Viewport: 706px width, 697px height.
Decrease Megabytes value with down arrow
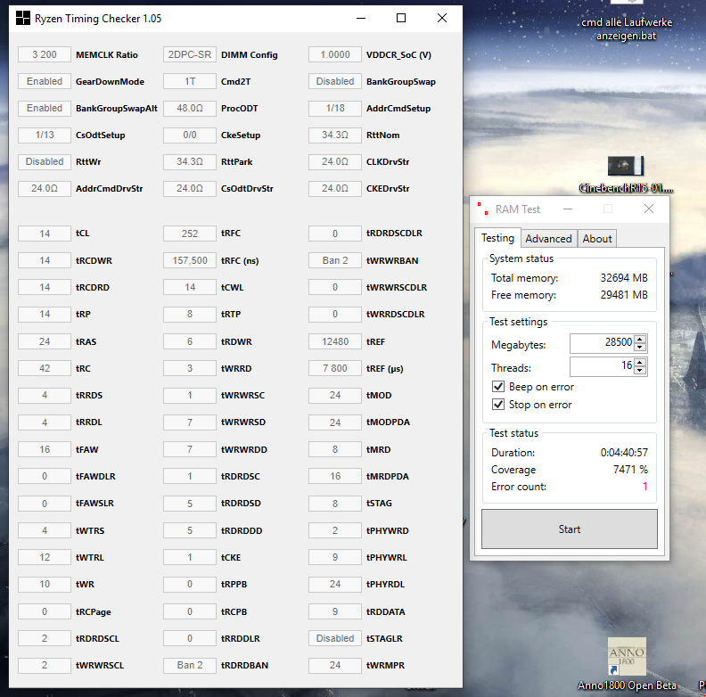click(x=640, y=347)
